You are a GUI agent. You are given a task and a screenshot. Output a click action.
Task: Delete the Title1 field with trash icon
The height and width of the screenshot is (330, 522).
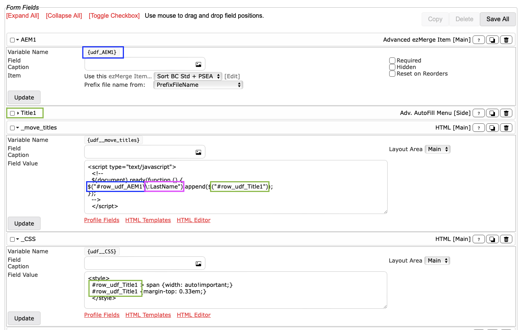tap(506, 113)
